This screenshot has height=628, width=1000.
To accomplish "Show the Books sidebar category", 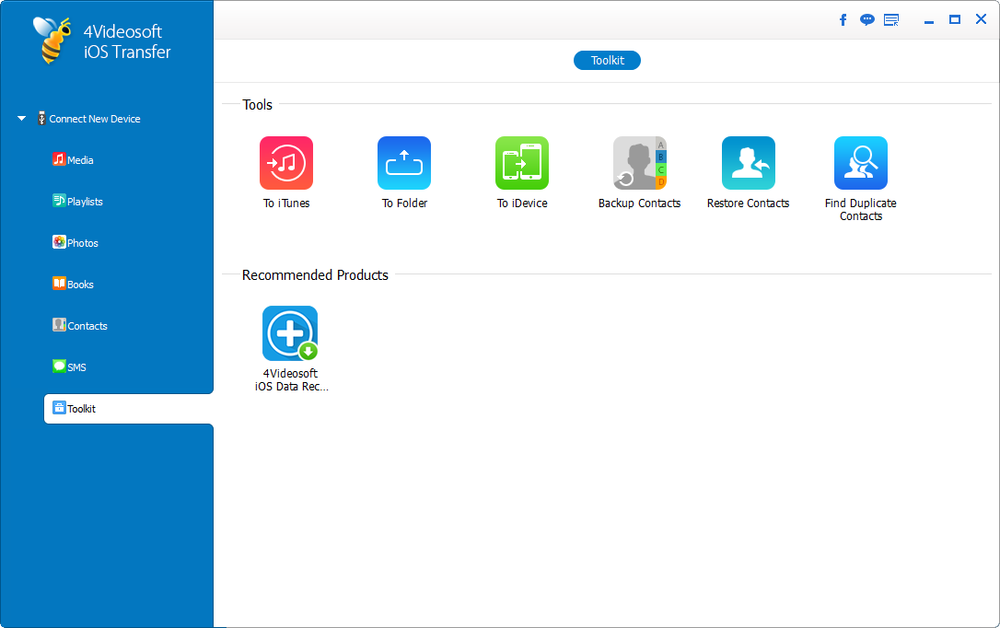I will tap(80, 285).
